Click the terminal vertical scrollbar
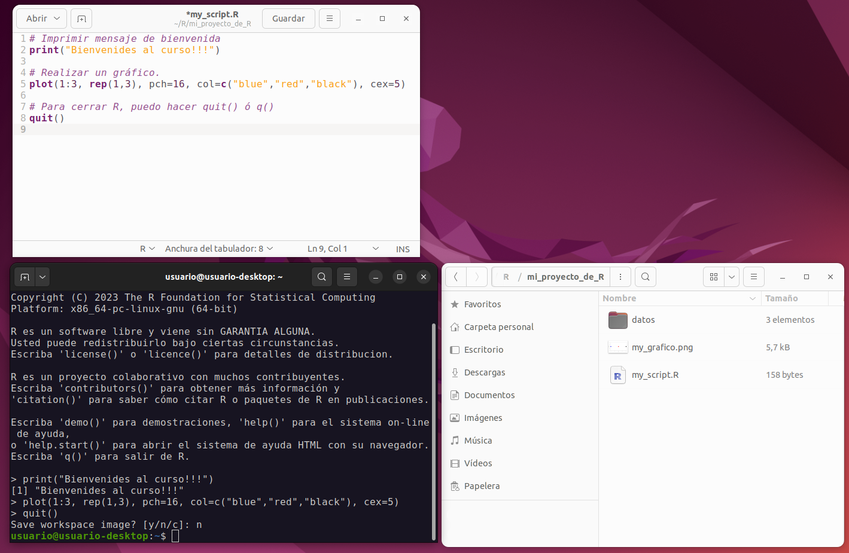This screenshot has height=553, width=849. click(434, 430)
